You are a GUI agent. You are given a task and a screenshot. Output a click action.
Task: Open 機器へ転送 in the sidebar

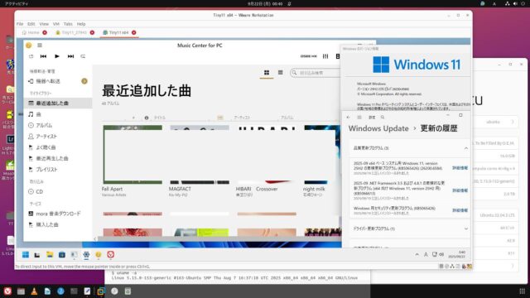48,81
